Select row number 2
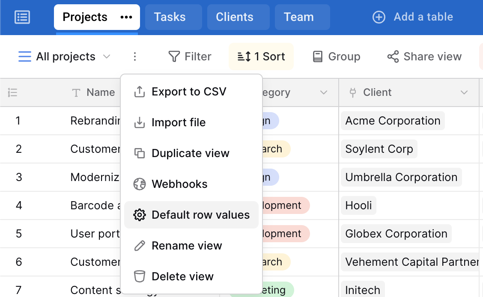 19,149
